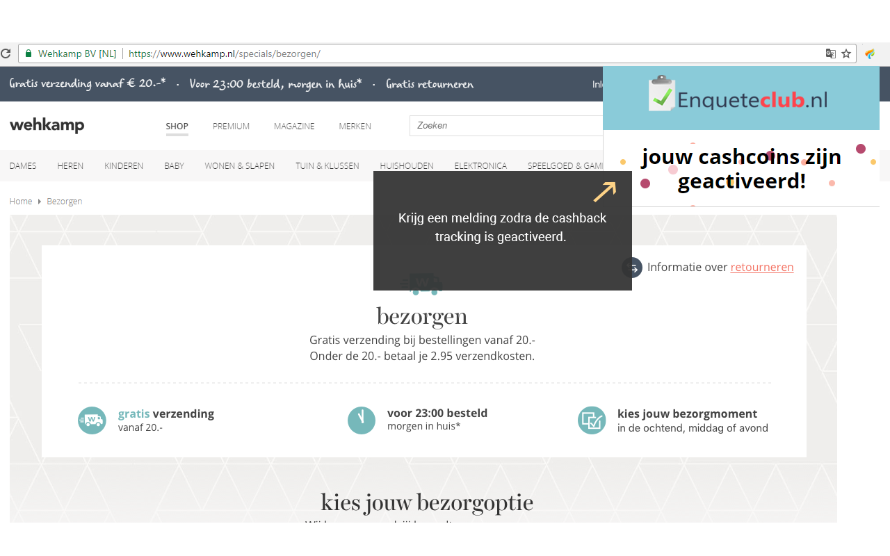Viewport: 890px width, 556px height.
Task: Go to Home breadcrumb link
Action: (21, 202)
